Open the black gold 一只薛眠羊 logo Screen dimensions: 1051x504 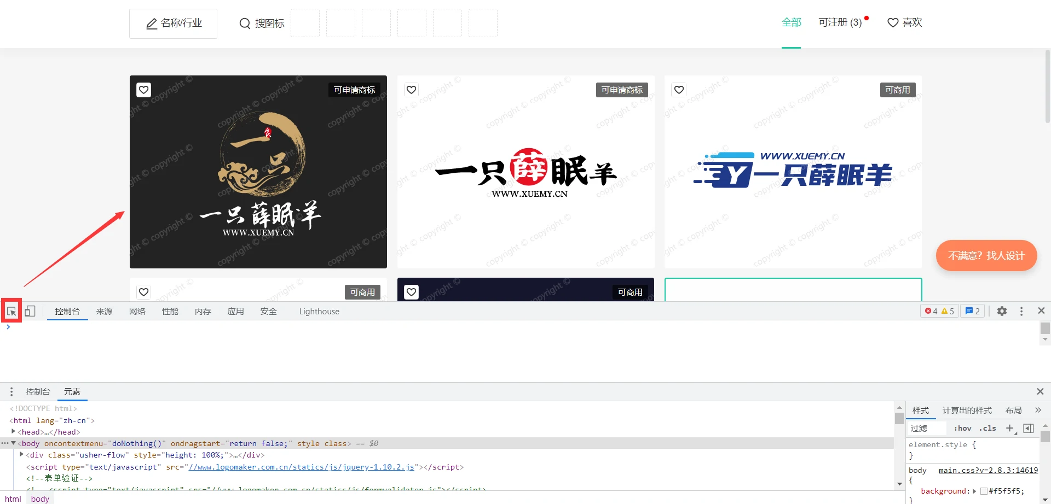pos(258,172)
